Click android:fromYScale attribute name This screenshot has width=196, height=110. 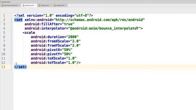[50, 46]
